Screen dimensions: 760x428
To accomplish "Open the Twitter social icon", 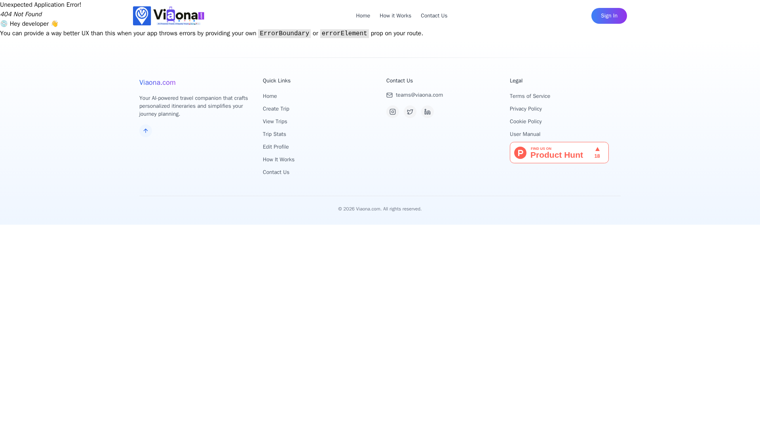I will point(410,112).
